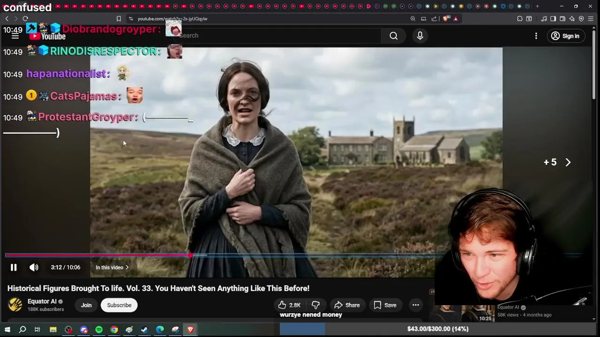The width and height of the screenshot is (600, 337).
Task: Open Brave Shields lion icon
Action: (x=445, y=19)
